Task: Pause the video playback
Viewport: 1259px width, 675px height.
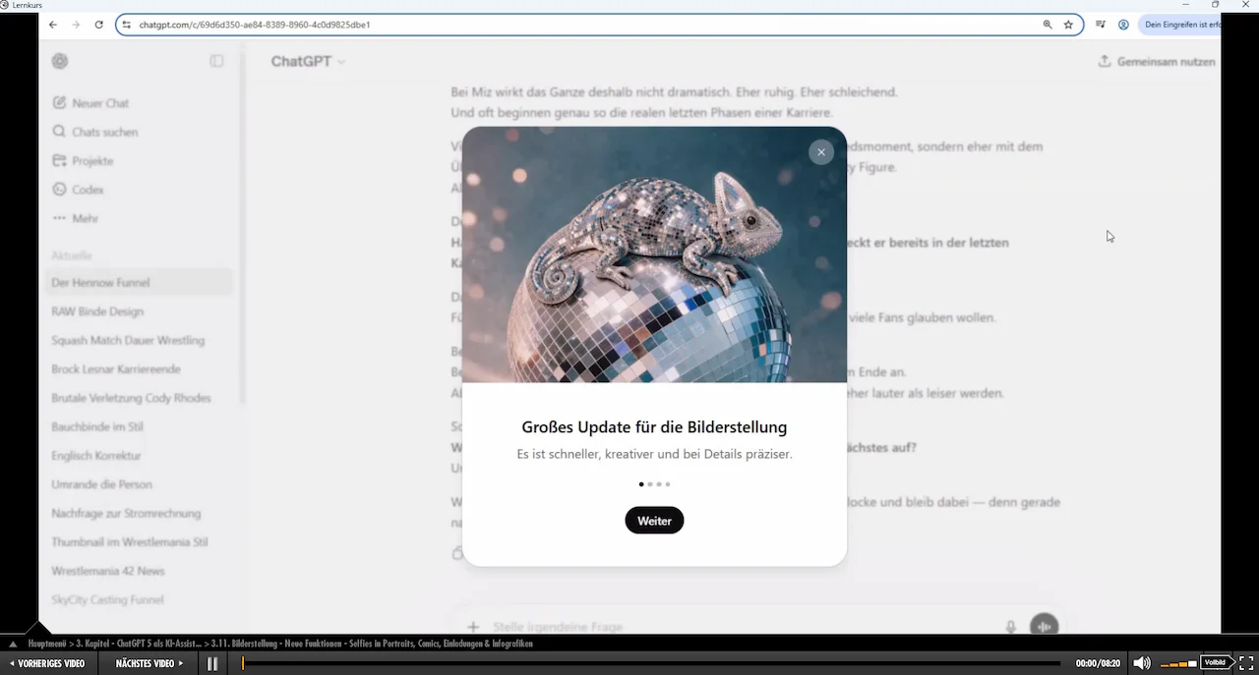Action: click(x=211, y=663)
